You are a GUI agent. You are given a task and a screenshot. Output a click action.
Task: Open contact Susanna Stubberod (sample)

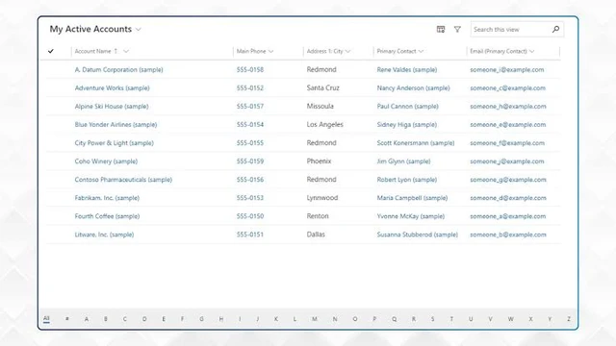point(417,235)
